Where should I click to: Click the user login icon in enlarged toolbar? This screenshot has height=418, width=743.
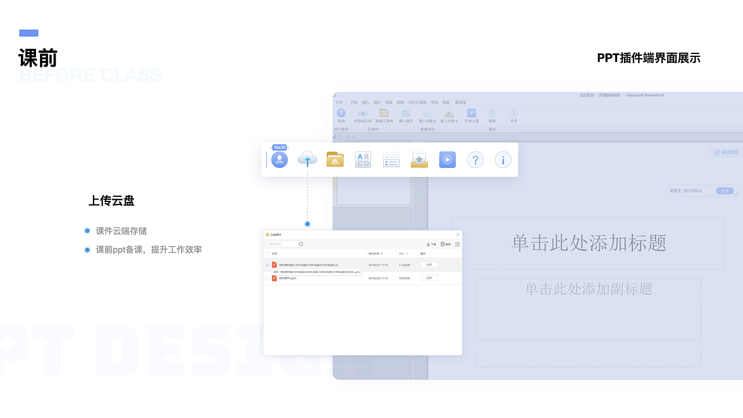(x=279, y=160)
